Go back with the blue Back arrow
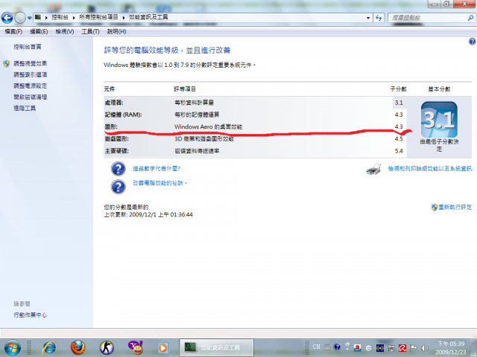Viewport: 477px width, 357px height. coord(7,18)
